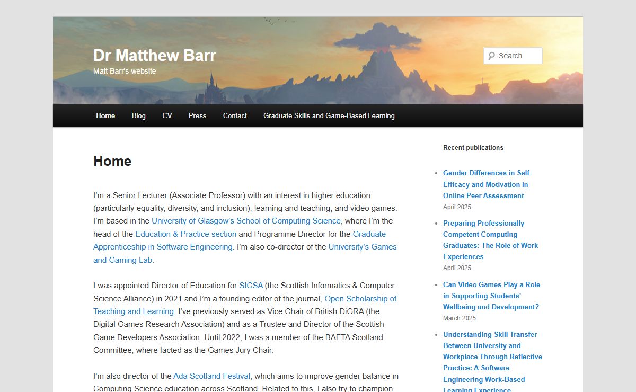This screenshot has height=392, width=636.
Task: Go to the Blog menu item
Action: point(139,115)
